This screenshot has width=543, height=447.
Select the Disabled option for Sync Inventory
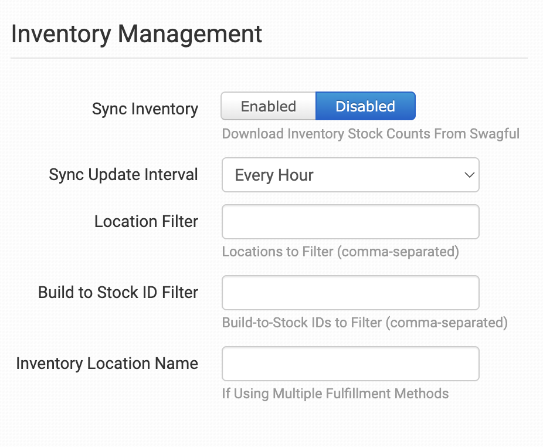[x=365, y=106]
